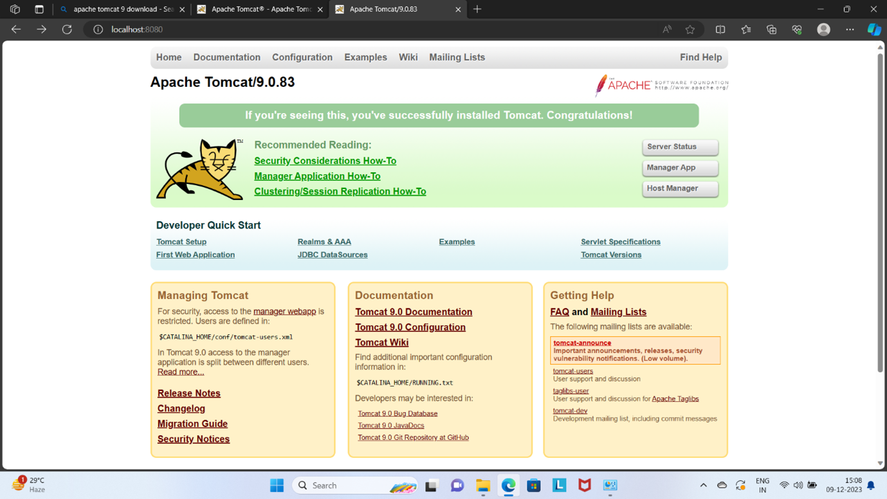Expand the hidden system tray icons chevron
The height and width of the screenshot is (499, 887).
(703, 485)
